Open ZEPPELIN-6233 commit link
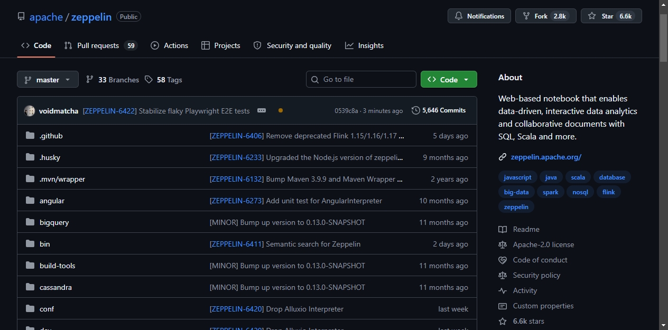 [x=237, y=157]
